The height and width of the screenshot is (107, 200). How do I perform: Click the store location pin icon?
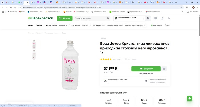pos(148,18)
